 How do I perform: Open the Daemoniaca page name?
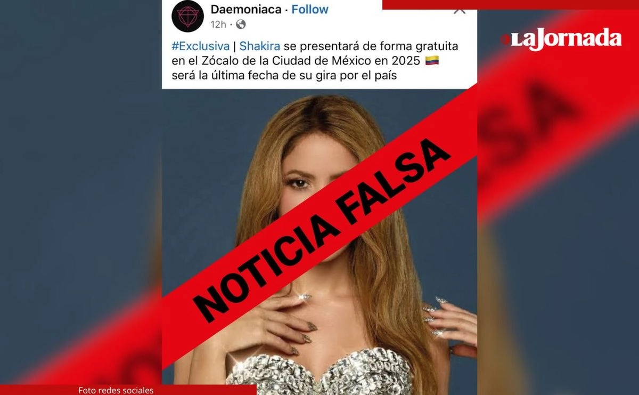[x=246, y=9]
